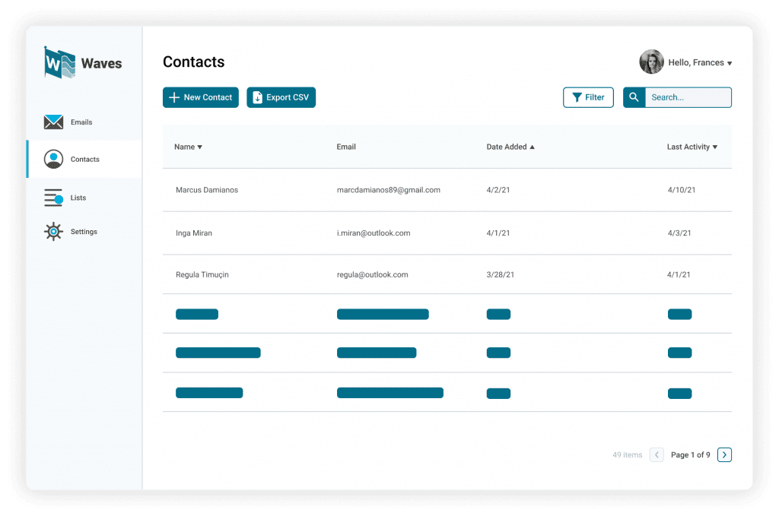Click last activity 4/3/21

(x=679, y=233)
